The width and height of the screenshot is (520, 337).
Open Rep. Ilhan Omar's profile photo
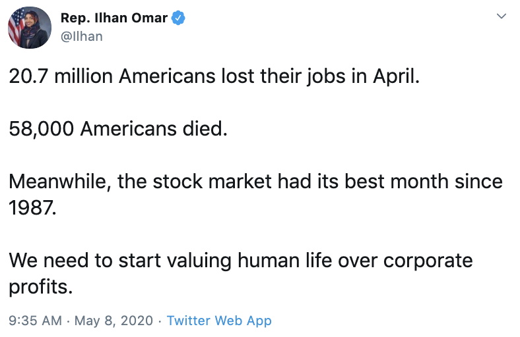pyautogui.click(x=30, y=28)
